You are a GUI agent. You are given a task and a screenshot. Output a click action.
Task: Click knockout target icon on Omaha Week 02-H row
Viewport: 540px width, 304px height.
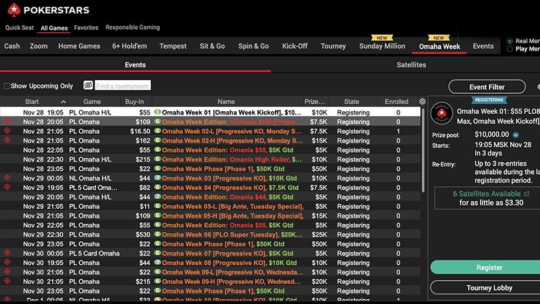tap(7, 140)
